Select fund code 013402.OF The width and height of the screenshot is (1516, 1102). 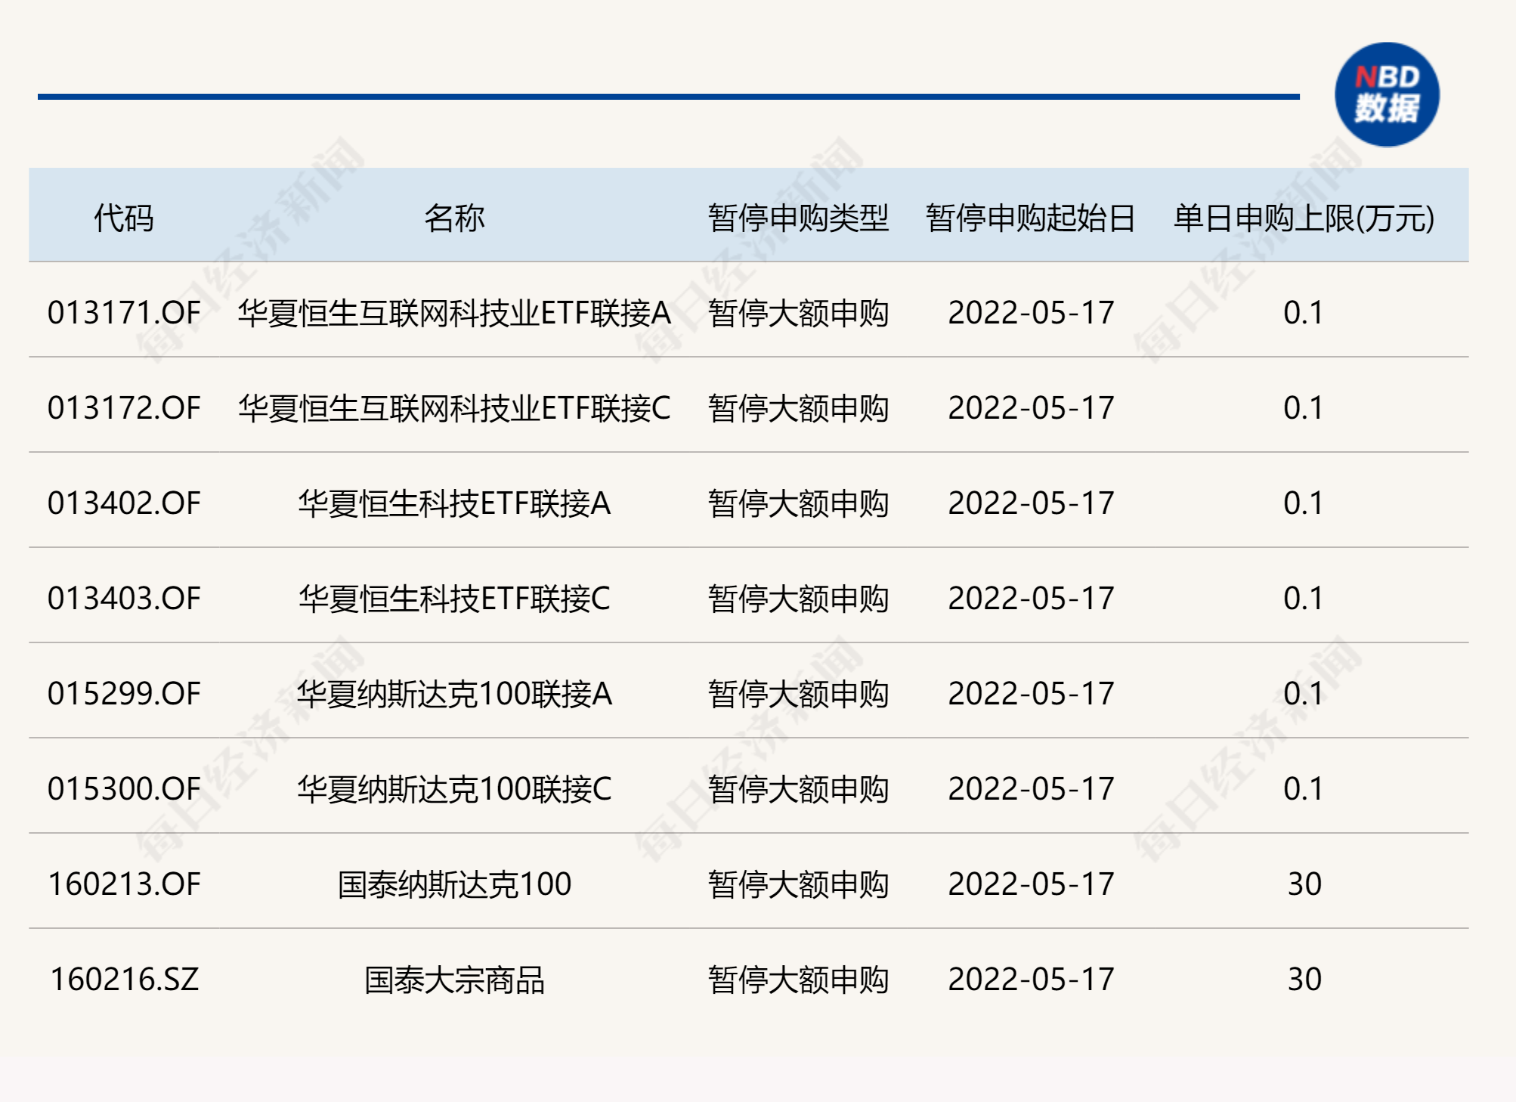(x=124, y=503)
